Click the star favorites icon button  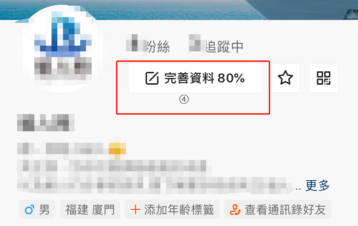click(285, 78)
